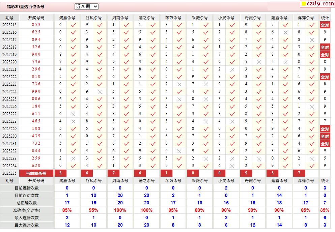This screenshot has height=232, width=335.
Task: Click the 全对 badge in row 2025231
Action: tap(325, 144)
